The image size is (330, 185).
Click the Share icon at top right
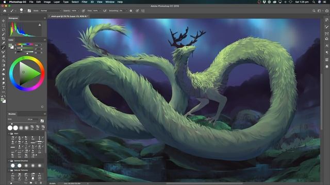(327, 11)
